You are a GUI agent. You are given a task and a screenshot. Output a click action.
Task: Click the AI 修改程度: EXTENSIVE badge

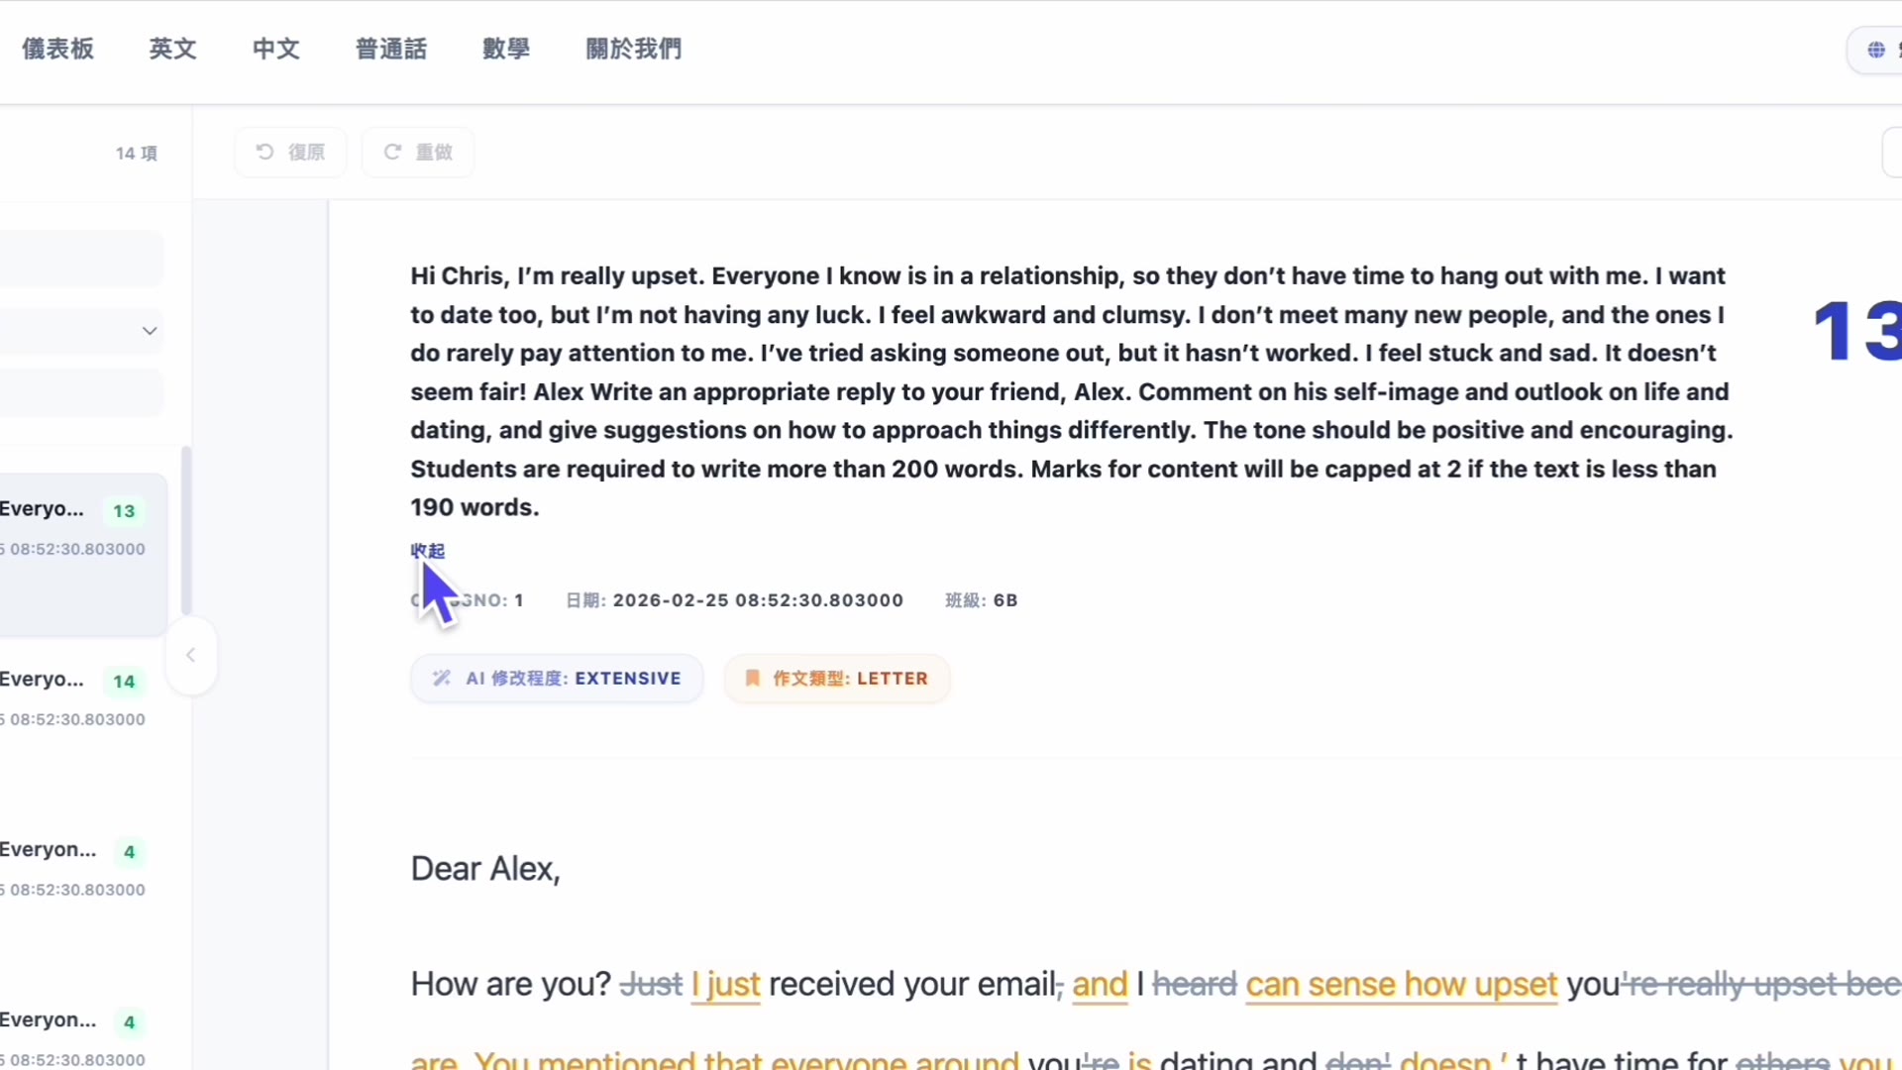pyautogui.click(x=557, y=678)
